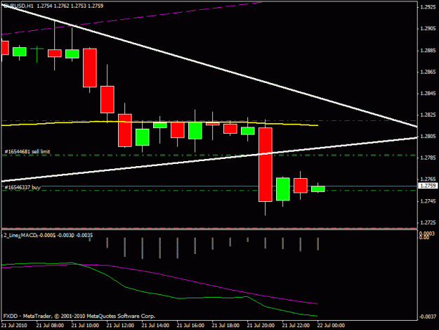Click the last green candle near 1.2759
The height and width of the screenshot is (330, 439).
point(318,189)
